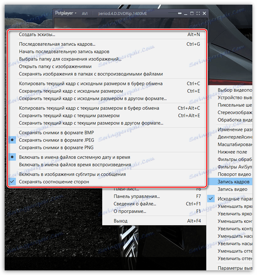Expand 'Масштабирован...' submenu
Viewport: 257px width, 275px height.
pos(230,144)
